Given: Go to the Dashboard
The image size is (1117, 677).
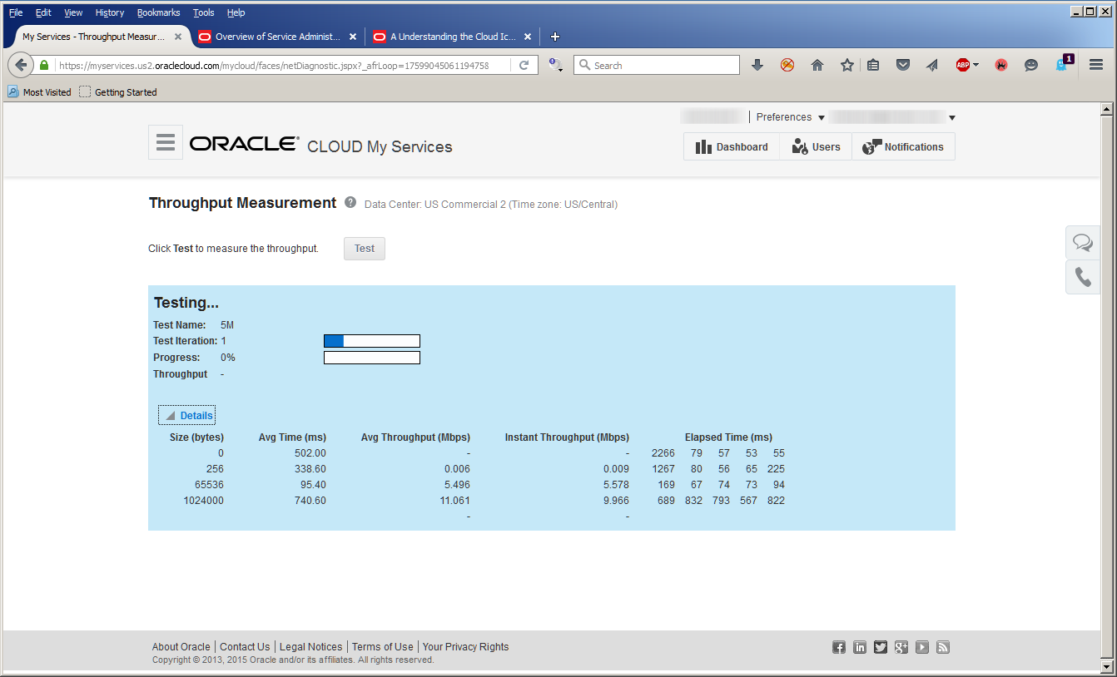Looking at the screenshot, I should coord(732,146).
